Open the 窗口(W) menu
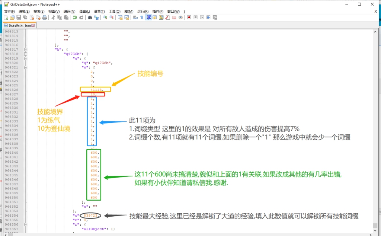Viewport: 381px width, 236px height. pos(173,12)
